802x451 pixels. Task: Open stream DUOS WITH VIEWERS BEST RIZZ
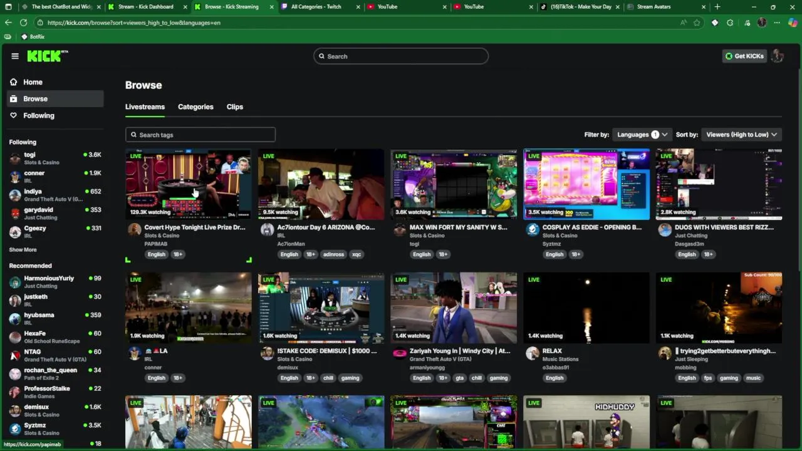pos(724,227)
